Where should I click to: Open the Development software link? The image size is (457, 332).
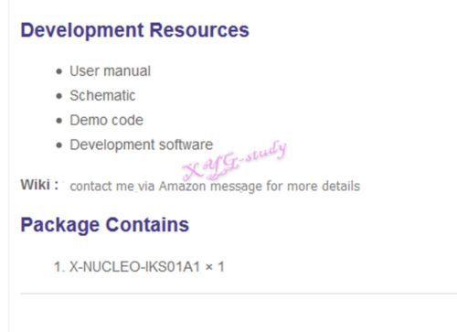click(x=141, y=145)
